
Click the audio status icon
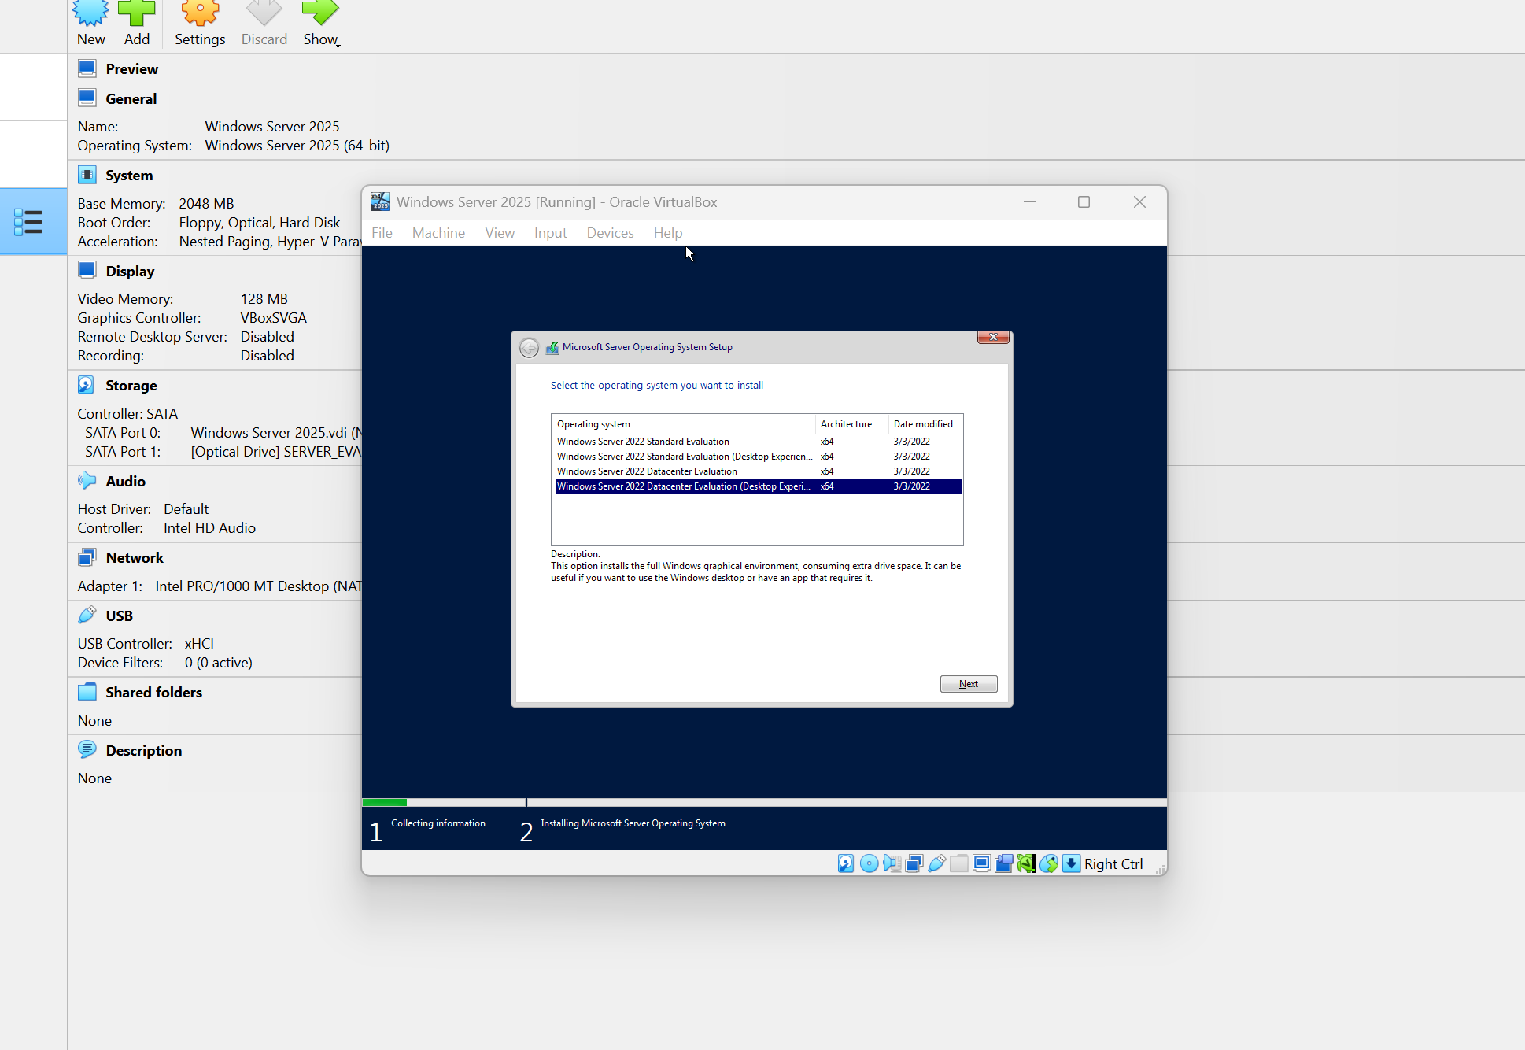[x=892, y=863]
